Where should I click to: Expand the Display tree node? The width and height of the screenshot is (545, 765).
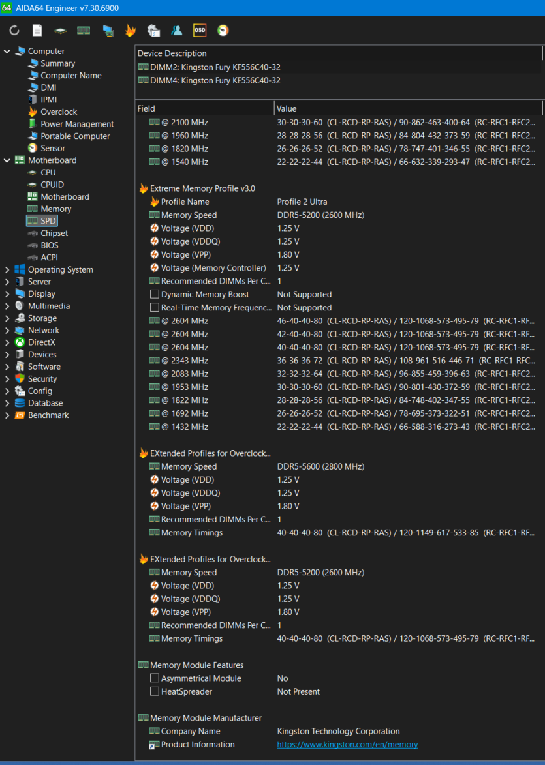click(7, 294)
